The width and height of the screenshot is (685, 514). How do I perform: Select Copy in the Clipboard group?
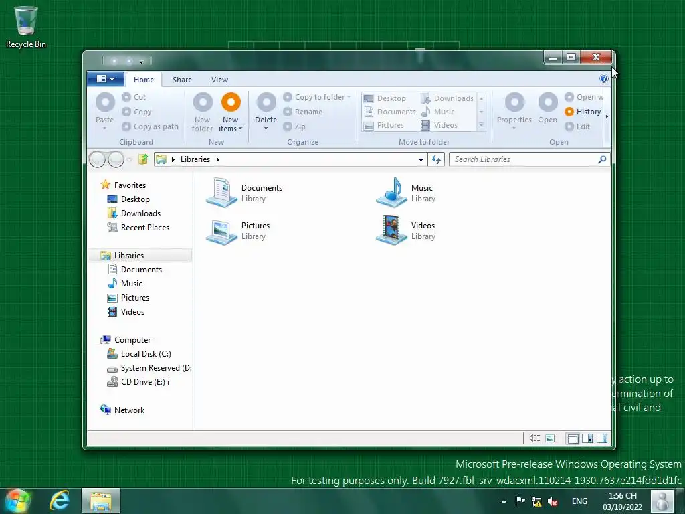click(x=136, y=112)
